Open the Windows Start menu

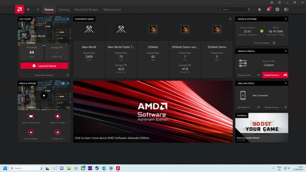tap(5, 168)
